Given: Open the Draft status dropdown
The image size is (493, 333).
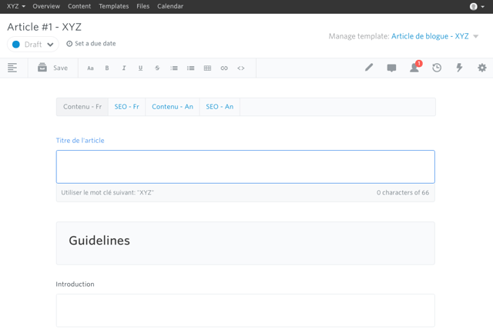Looking at the screenshot, I should pos(32,45).
